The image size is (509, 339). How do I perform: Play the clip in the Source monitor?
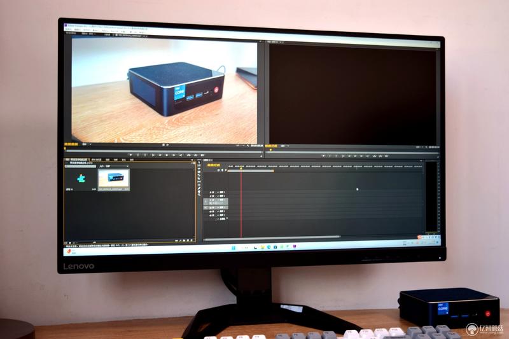tap(167, 155)
